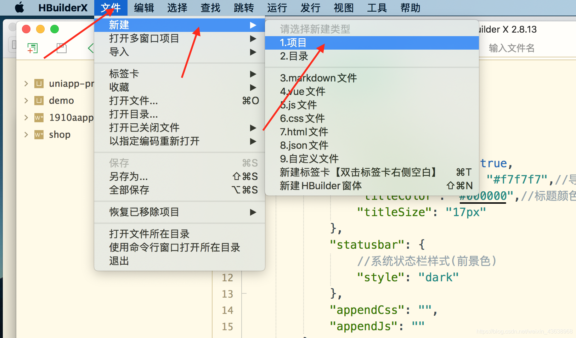Create a new 8.json文件

tap(372, 145)
